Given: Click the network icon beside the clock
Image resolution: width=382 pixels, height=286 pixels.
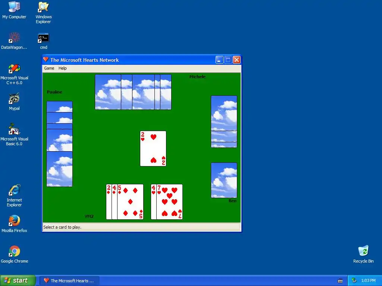Looking at the screenshot, I should (354, 281).
